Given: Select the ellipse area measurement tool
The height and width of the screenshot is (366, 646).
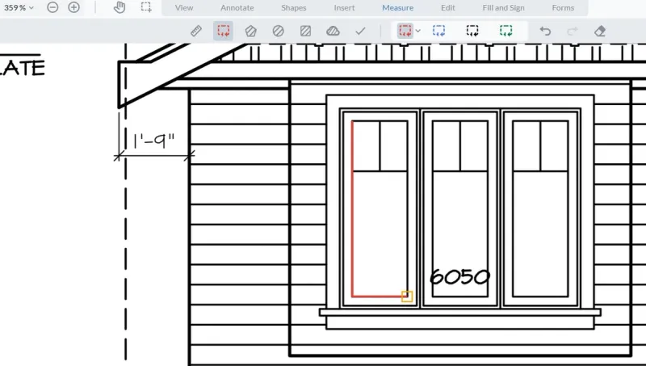Looking at the screenshot, I should [x=278, y=31].
